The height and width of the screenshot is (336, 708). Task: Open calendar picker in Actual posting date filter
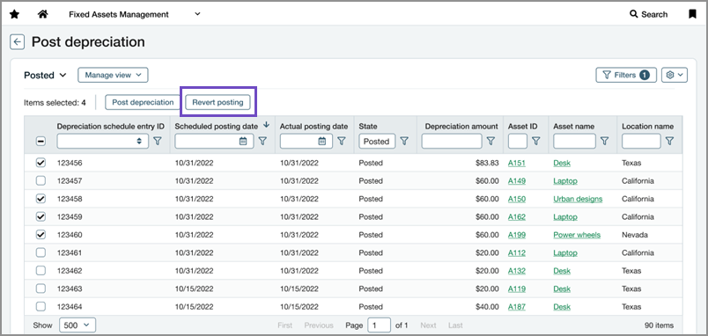click(322, 141)
